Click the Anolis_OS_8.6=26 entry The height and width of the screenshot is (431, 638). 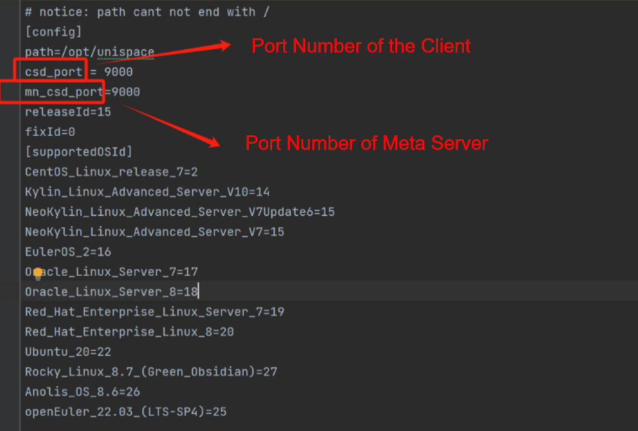(82, 392)
